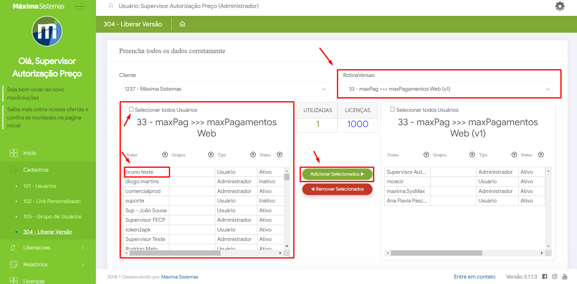Click the Adicionar Selecionados button
Image resolution: width=577 pixels, height=284 pixels.
[x=337, y=174]
